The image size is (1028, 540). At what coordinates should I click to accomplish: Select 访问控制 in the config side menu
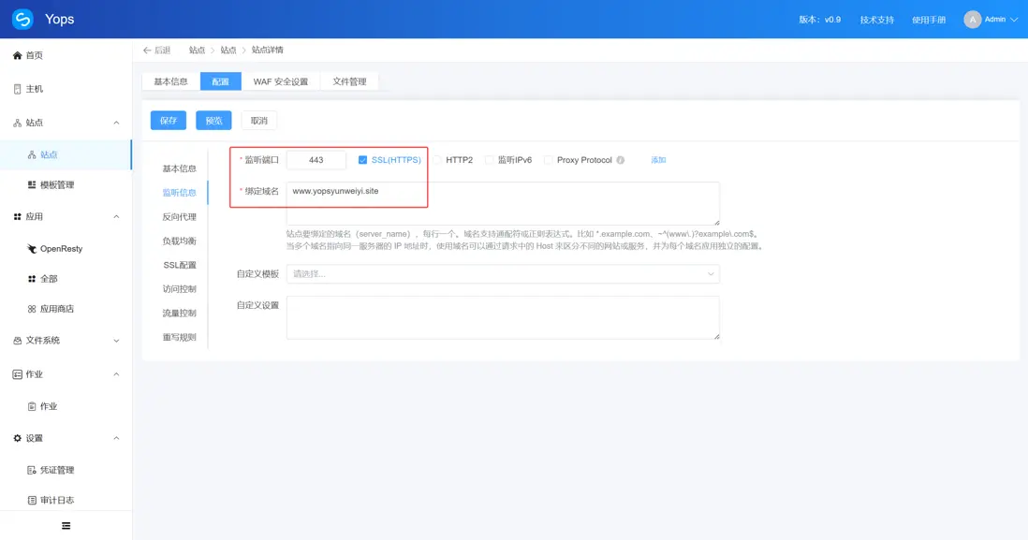pyautogui.click(x=179, y=290)
